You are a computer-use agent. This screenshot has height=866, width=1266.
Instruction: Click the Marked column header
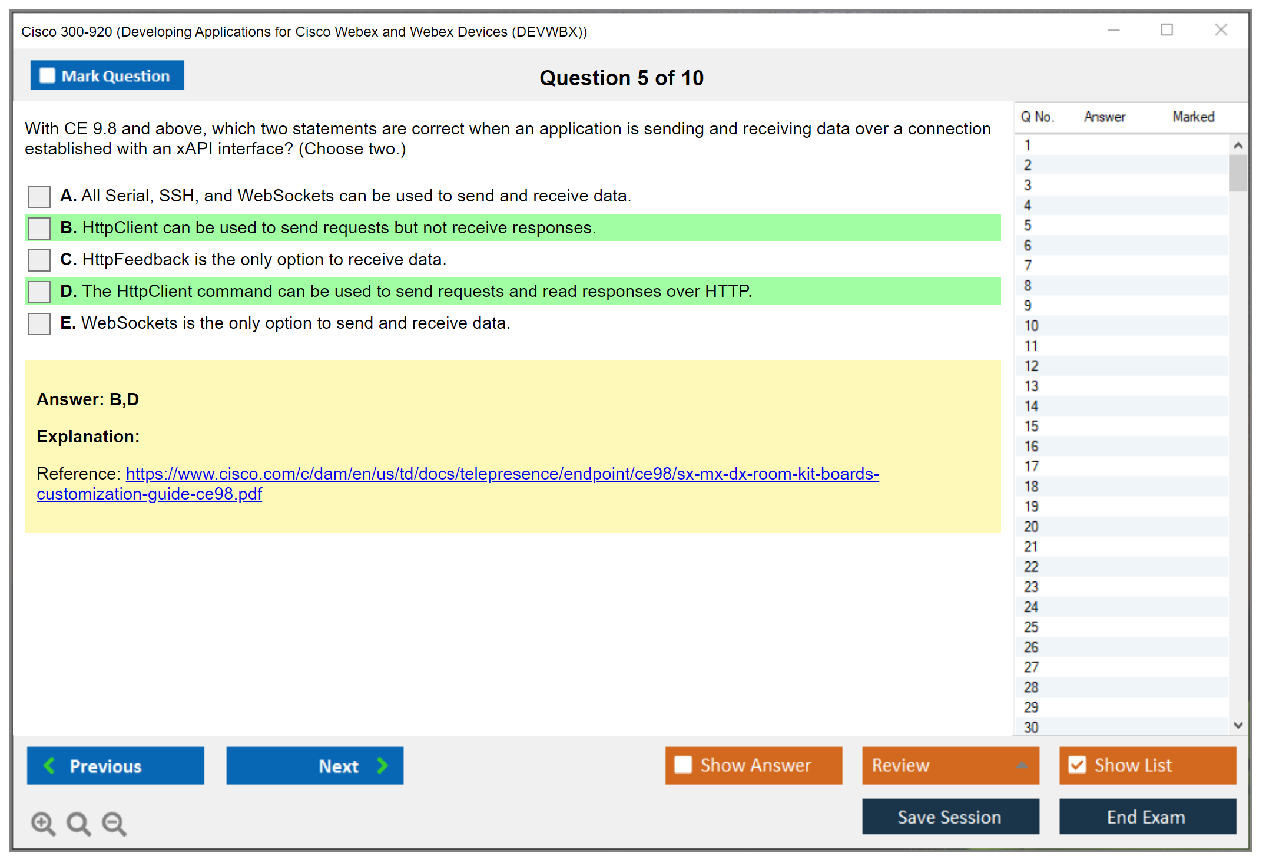click(x=1193, y=117)
